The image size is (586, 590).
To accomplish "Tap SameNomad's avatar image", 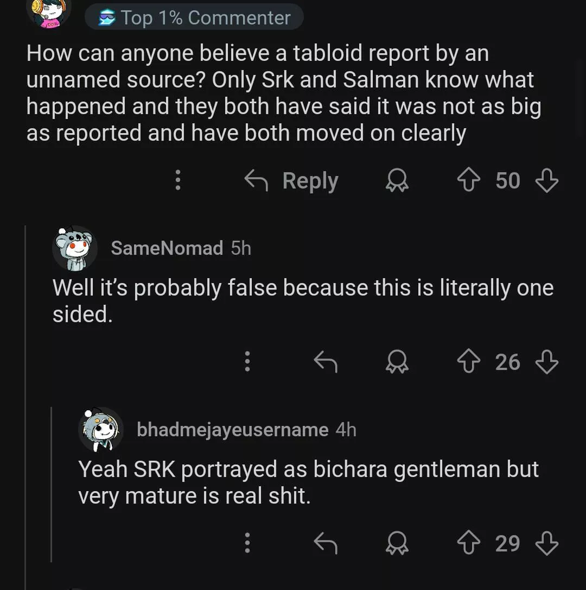I will click(75, 248).
